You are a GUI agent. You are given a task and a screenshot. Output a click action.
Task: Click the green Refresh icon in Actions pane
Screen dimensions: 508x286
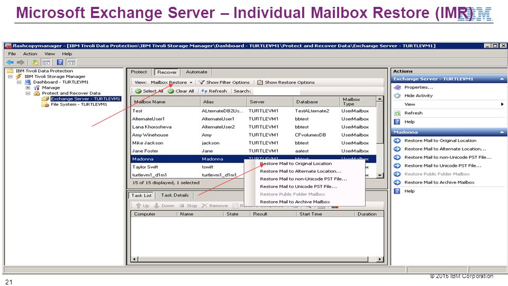pyautogui.click(x=397, y=113)
